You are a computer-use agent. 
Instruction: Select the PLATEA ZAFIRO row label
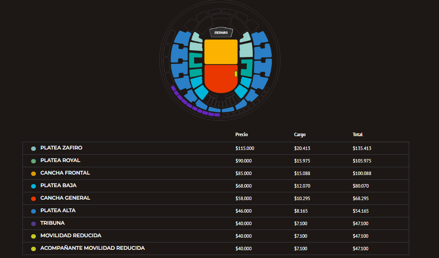[61, 148]
